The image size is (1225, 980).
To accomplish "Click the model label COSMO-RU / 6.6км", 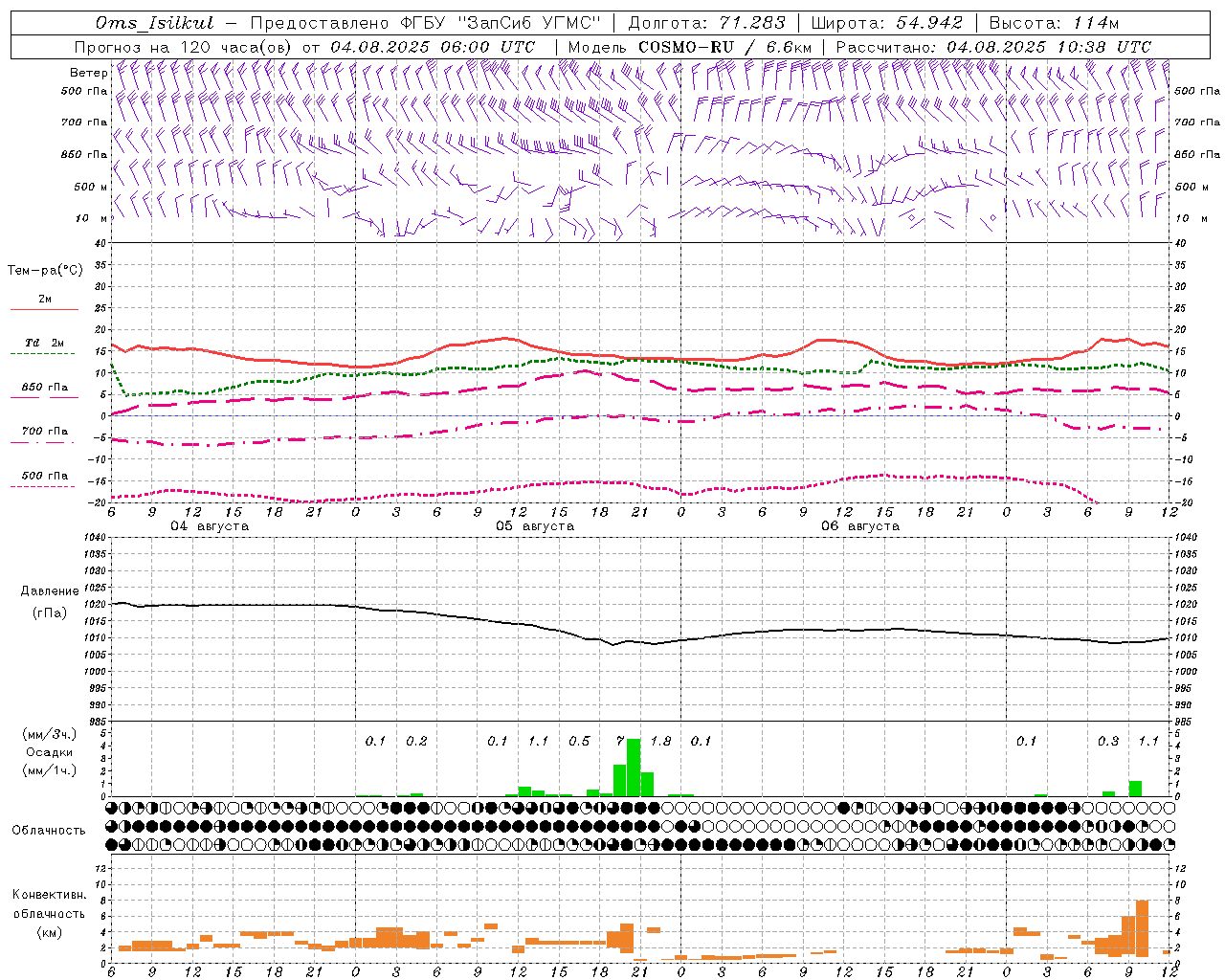I will (724, 47).
